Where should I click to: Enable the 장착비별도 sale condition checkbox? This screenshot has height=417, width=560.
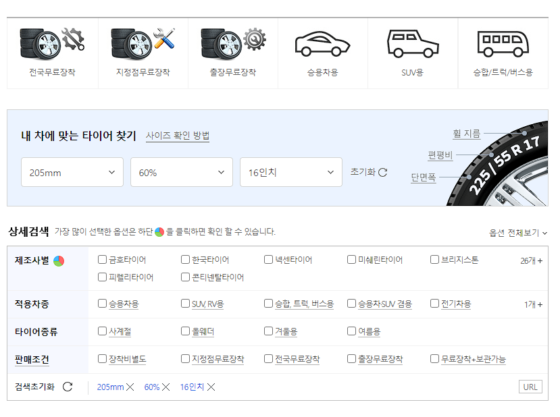[x=102, y=358]
